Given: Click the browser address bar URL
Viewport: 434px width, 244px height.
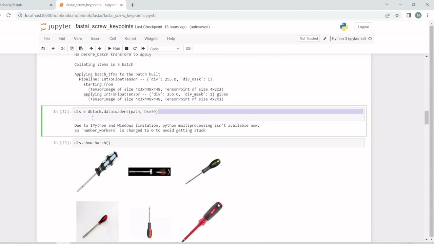Looking at the screenshot, I should coord(90,16).
